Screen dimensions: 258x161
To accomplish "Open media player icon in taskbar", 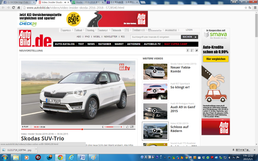I will pyautogui.click(x=27, y=157).
